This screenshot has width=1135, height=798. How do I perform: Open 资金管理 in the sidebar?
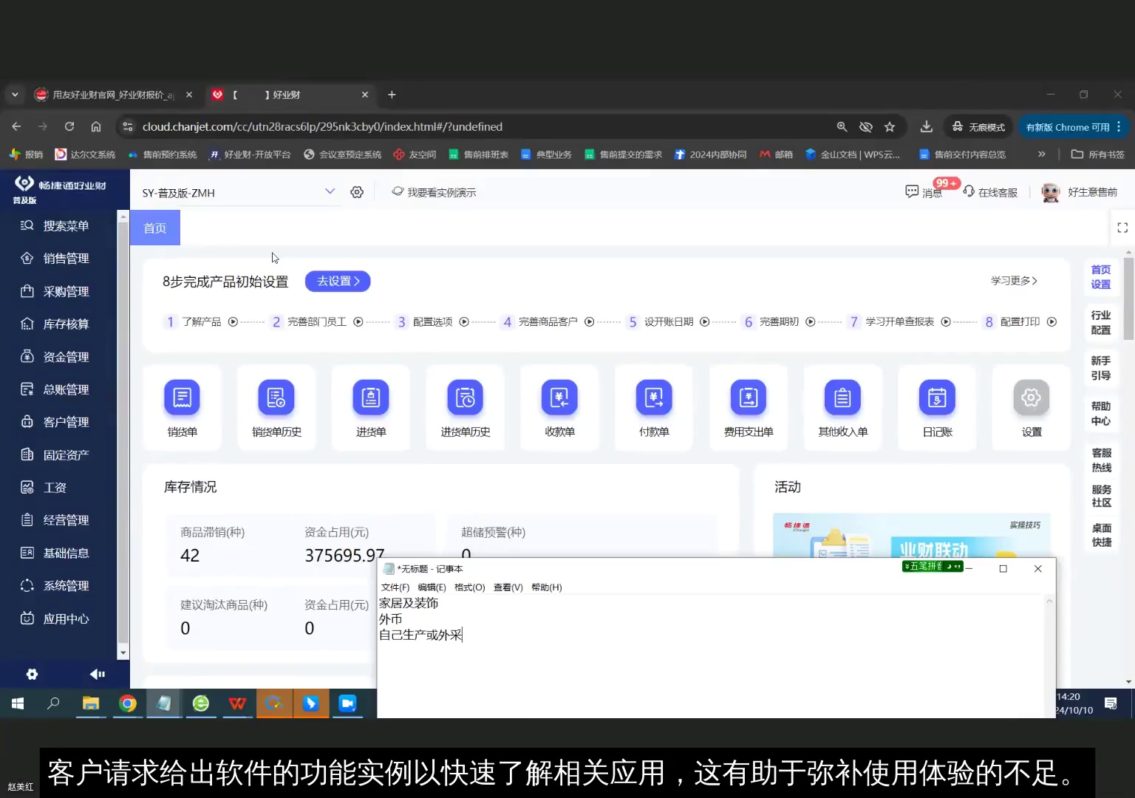coord(65,357)
